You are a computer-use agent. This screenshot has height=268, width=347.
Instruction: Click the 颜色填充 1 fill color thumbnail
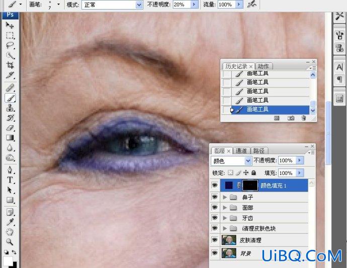pyautogui.click(x=229, y=185)
